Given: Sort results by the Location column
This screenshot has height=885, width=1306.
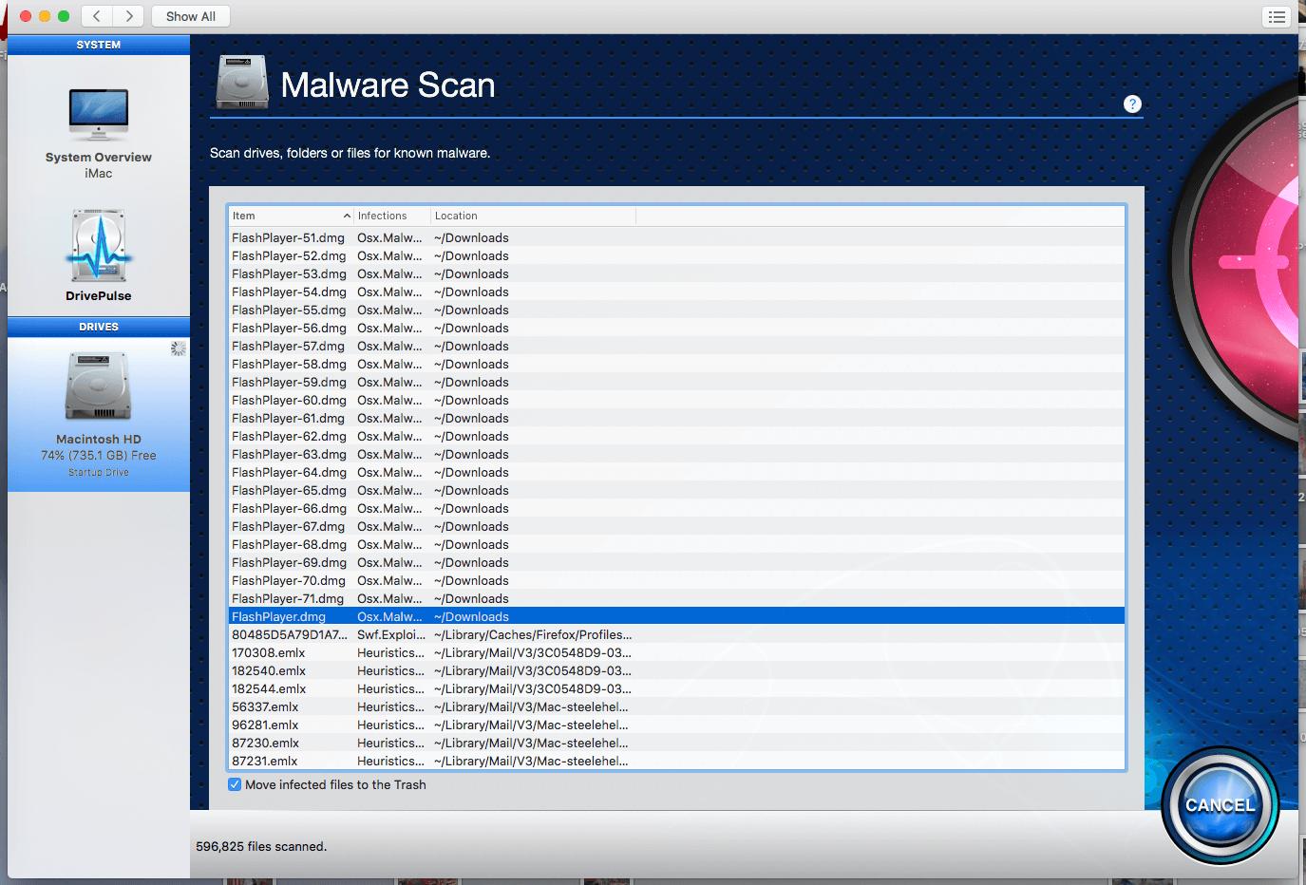Looking at the screenshot, I should [456, 216].
